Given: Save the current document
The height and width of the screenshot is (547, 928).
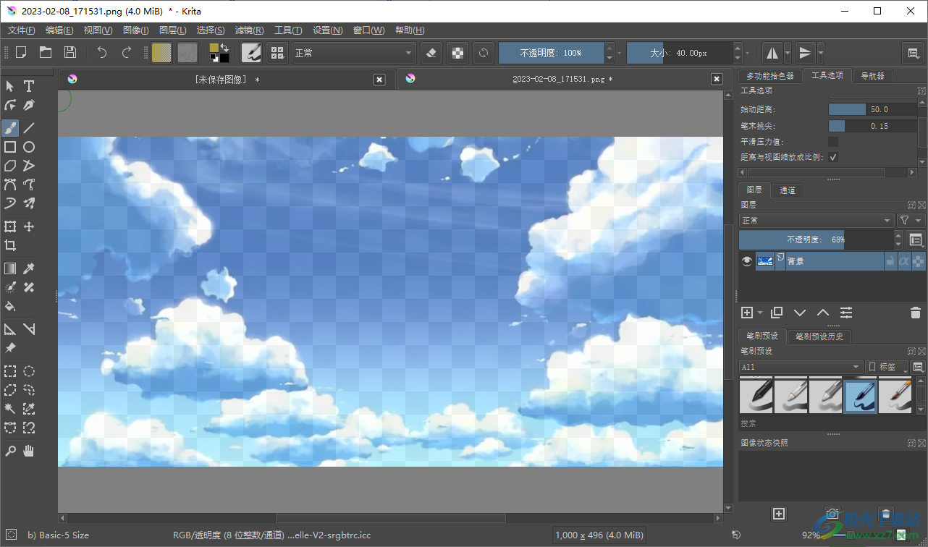Looking at the screenshot, I should tap(69, 52).
